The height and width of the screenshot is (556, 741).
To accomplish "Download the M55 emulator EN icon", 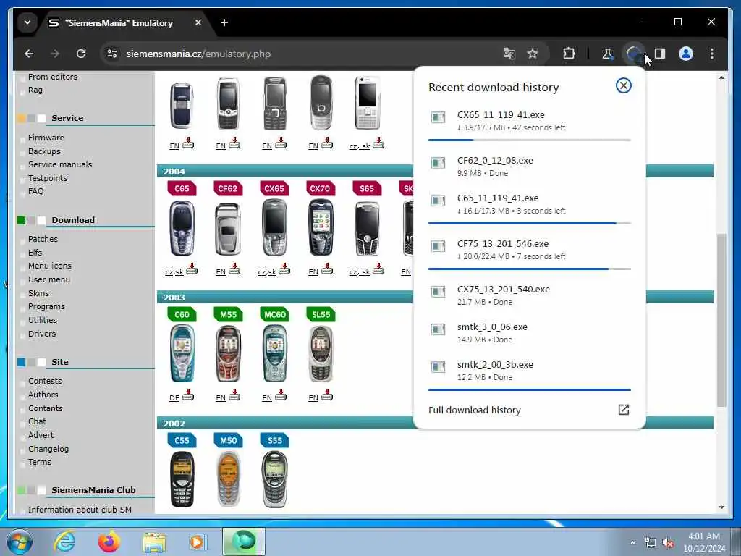I will point(234,395).
